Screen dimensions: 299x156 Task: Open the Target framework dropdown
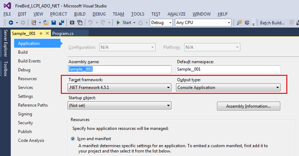coord(119,88)
